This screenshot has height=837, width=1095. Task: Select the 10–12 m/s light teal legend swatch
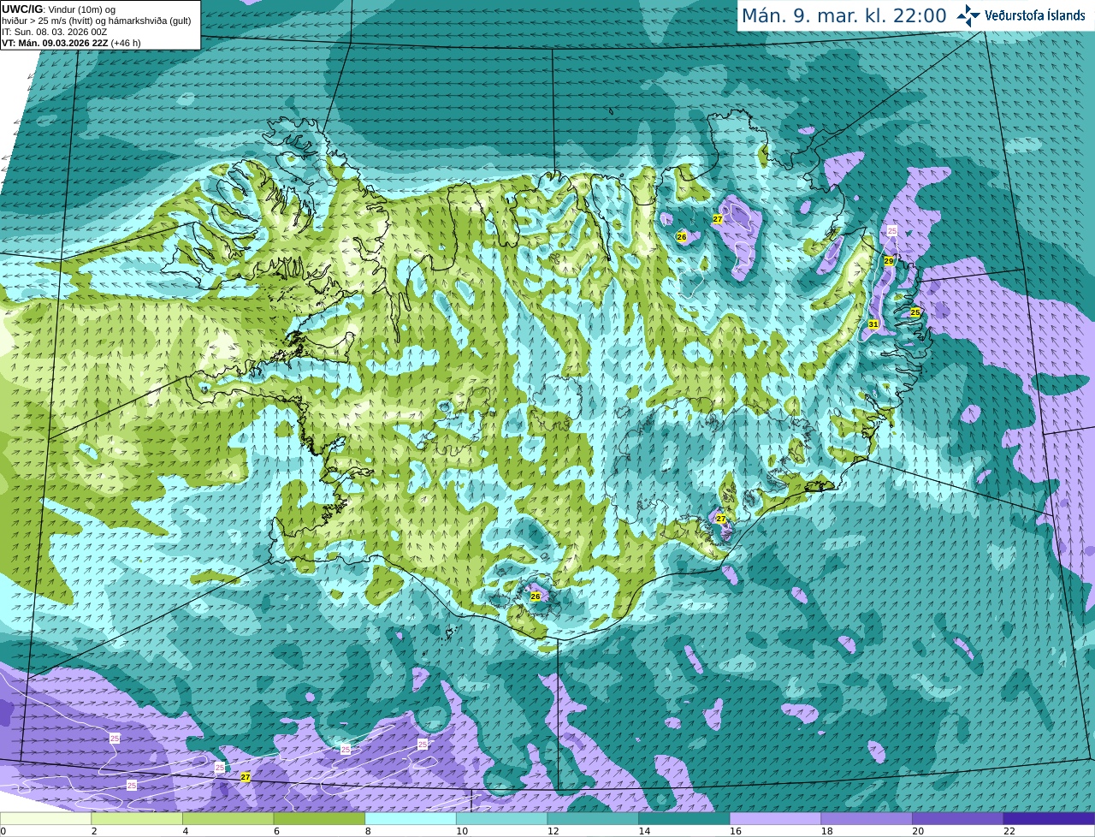click(501, 818)
